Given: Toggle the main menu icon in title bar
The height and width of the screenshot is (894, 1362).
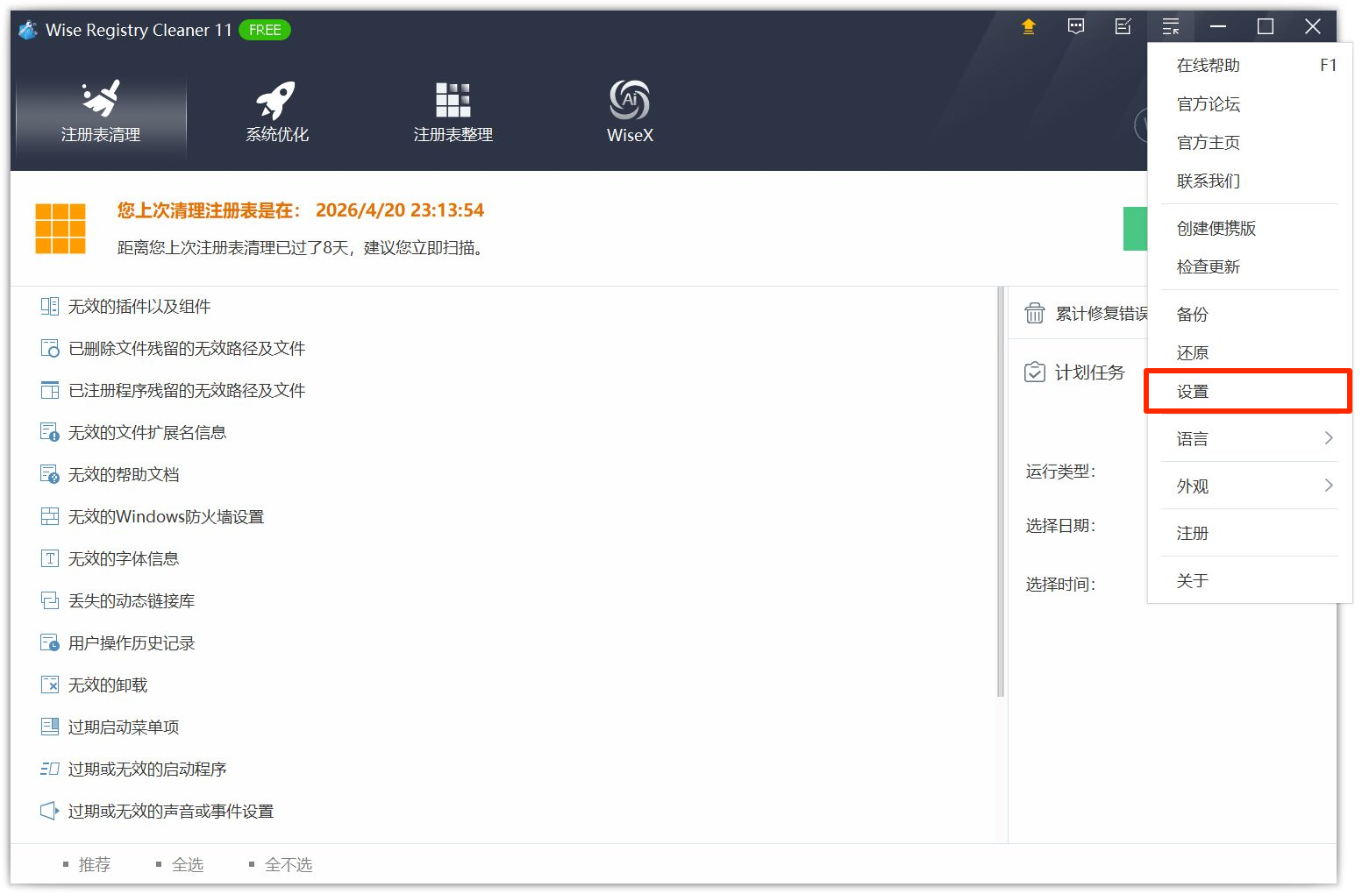Looking at the screenshot, I should (1171, 27).
